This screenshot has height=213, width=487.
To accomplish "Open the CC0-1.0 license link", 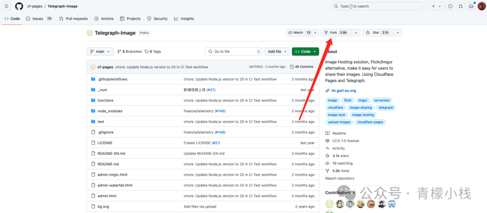I will pos(342,141).
